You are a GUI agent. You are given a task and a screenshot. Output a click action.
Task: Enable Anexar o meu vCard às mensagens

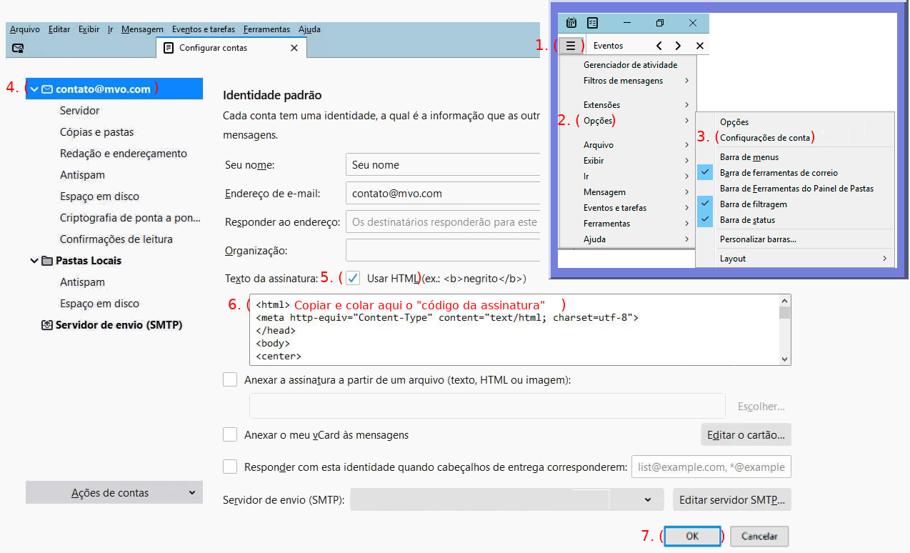point(230,434)
